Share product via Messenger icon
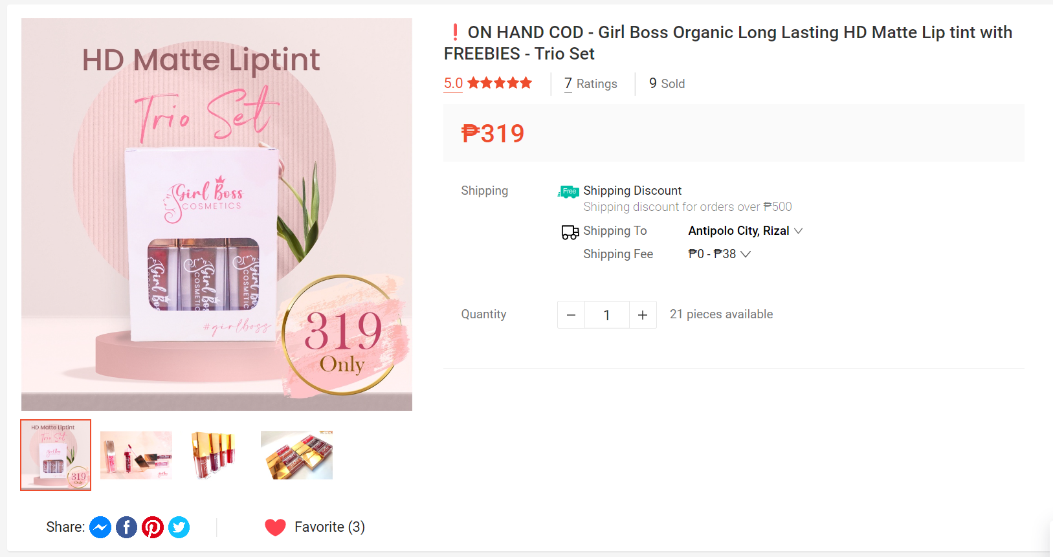Screen dimensions: 1053x557 100,527
